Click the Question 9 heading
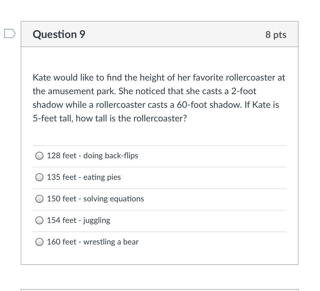This screenshot has width=320, height=291. (x=59, y=34)
